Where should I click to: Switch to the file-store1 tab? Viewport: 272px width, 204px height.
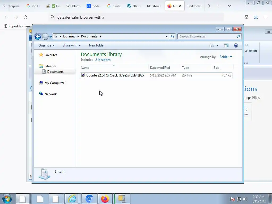154,6
